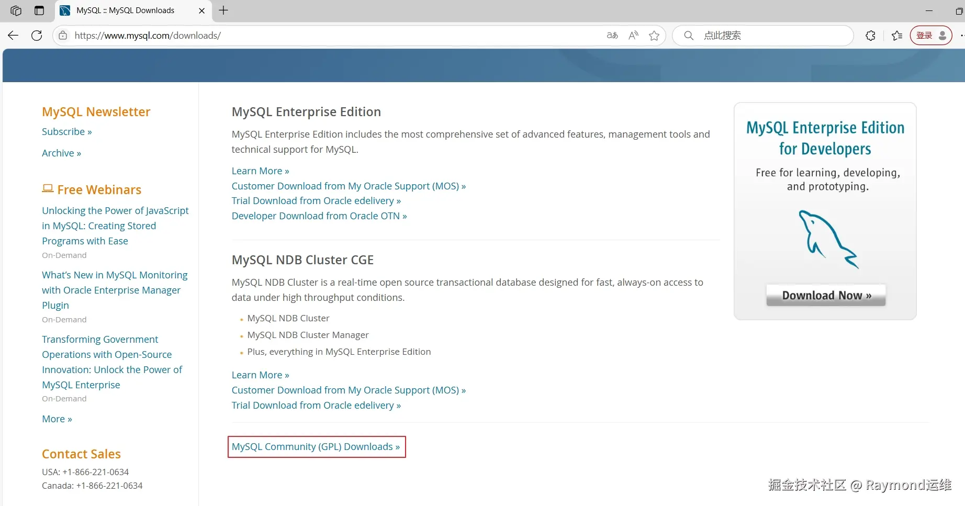Click the MySQL dolphin logo in banner

tap(828, 239)
